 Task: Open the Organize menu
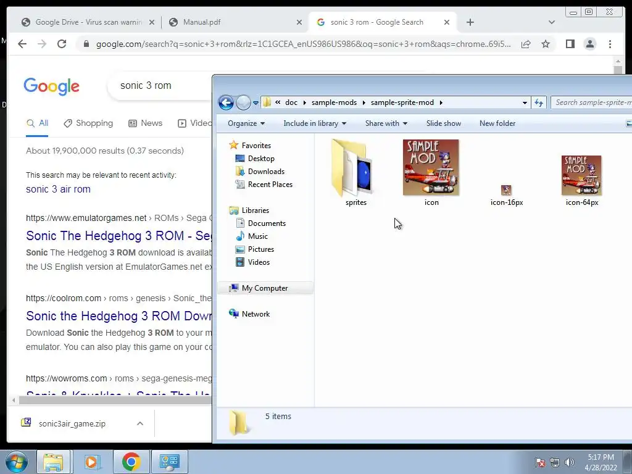(246, 123)
